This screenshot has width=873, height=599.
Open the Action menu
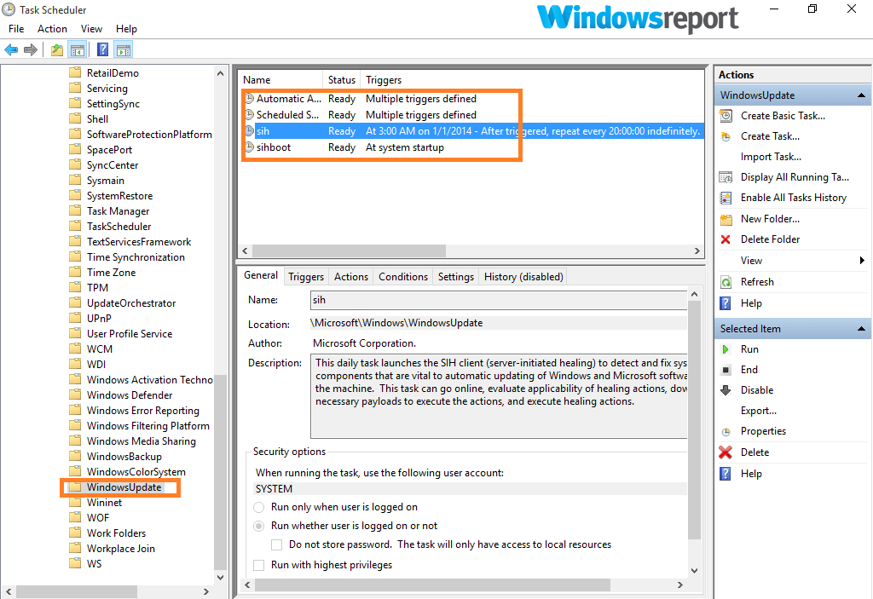(x=52, y=29)
